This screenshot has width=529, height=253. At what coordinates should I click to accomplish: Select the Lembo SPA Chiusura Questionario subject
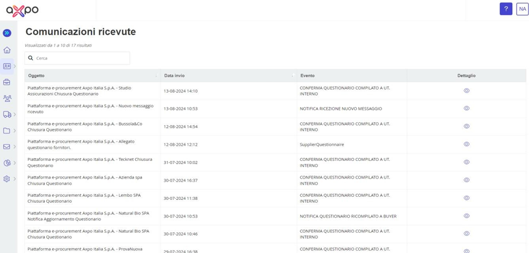pos(83,198)
